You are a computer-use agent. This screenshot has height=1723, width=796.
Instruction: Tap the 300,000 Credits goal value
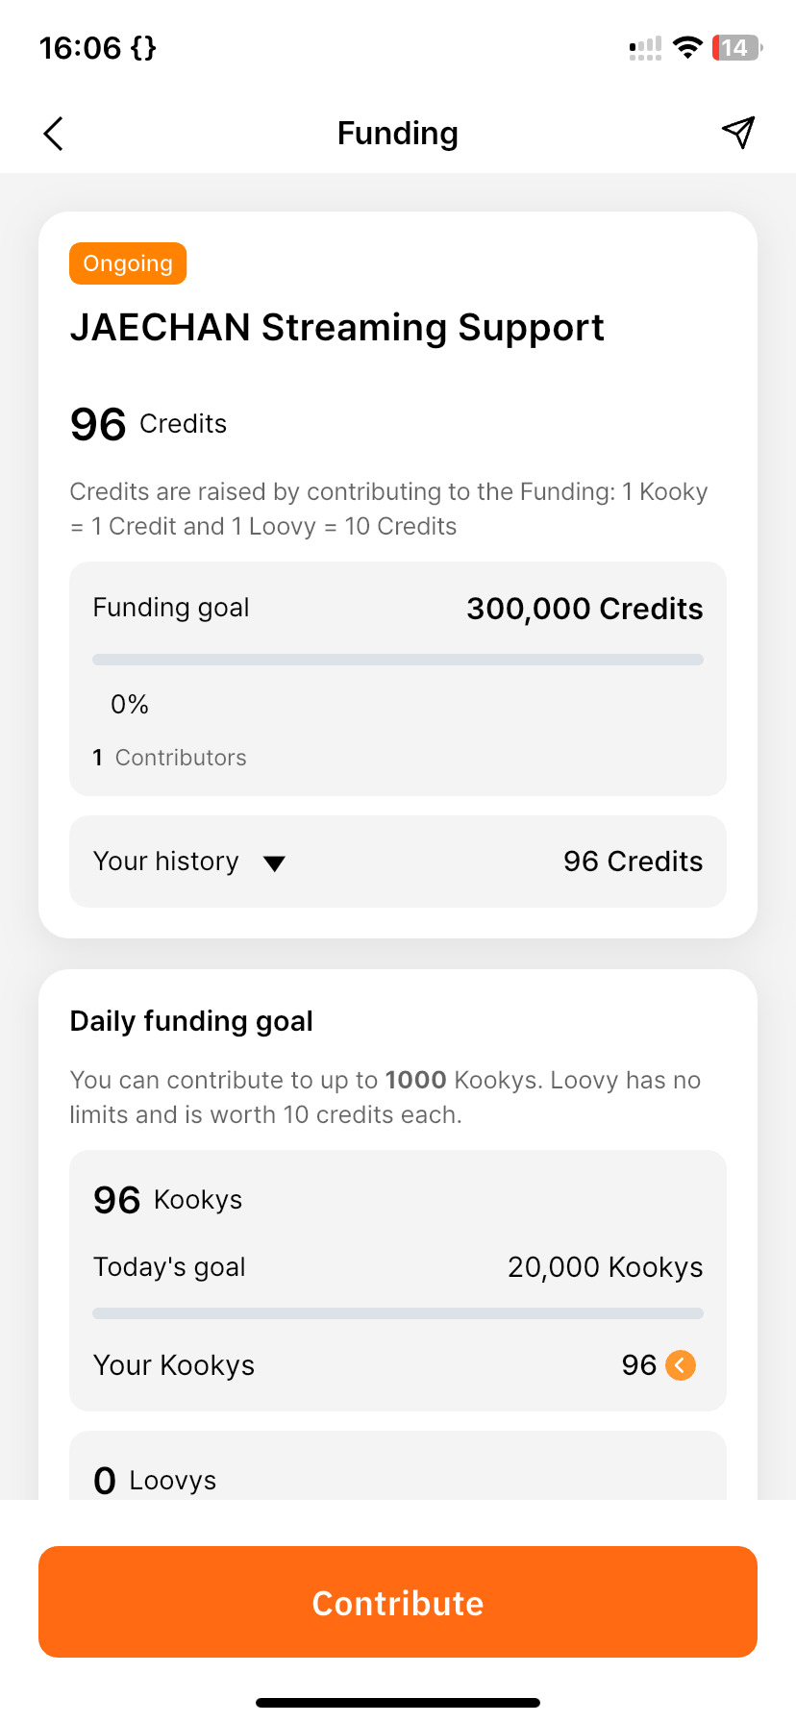[x=585, y=609]
